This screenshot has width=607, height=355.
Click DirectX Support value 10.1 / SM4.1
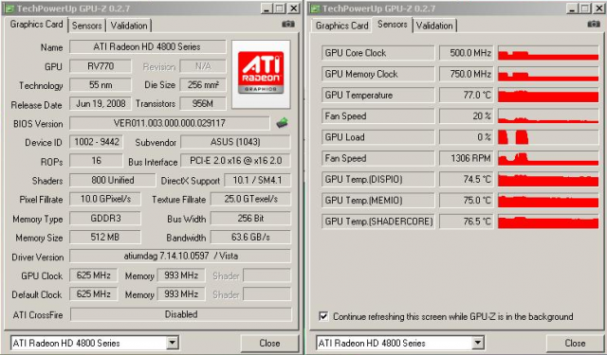(257, 180)
